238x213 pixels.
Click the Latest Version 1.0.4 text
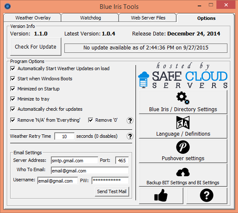[x=90, y=34]
